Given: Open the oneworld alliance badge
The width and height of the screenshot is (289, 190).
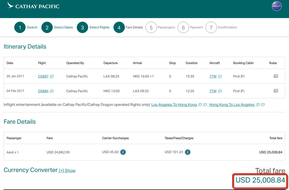Looking at the screenshot, I should tap(277, 6).
